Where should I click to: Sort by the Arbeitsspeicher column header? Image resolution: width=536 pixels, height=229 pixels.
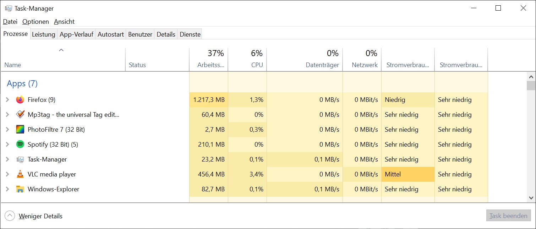pos(209,60)
